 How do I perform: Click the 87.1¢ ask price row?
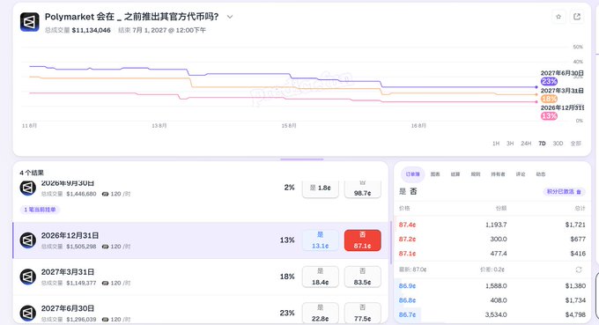pos(492,254)
